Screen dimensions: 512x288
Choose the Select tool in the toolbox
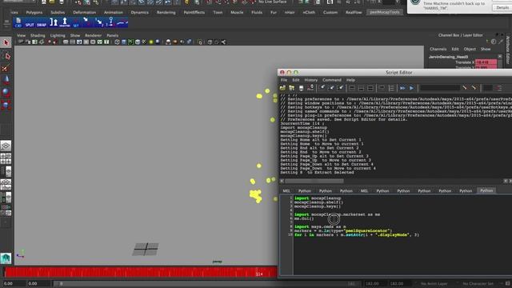[x=6, y=42]
